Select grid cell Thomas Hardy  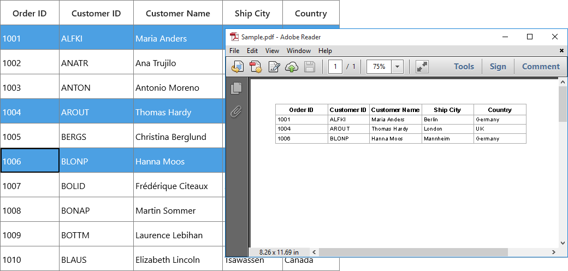click(178, 111)
